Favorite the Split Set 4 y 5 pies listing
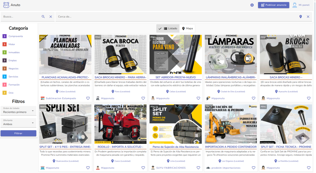 pyautogui.click(x=88, y=168)
